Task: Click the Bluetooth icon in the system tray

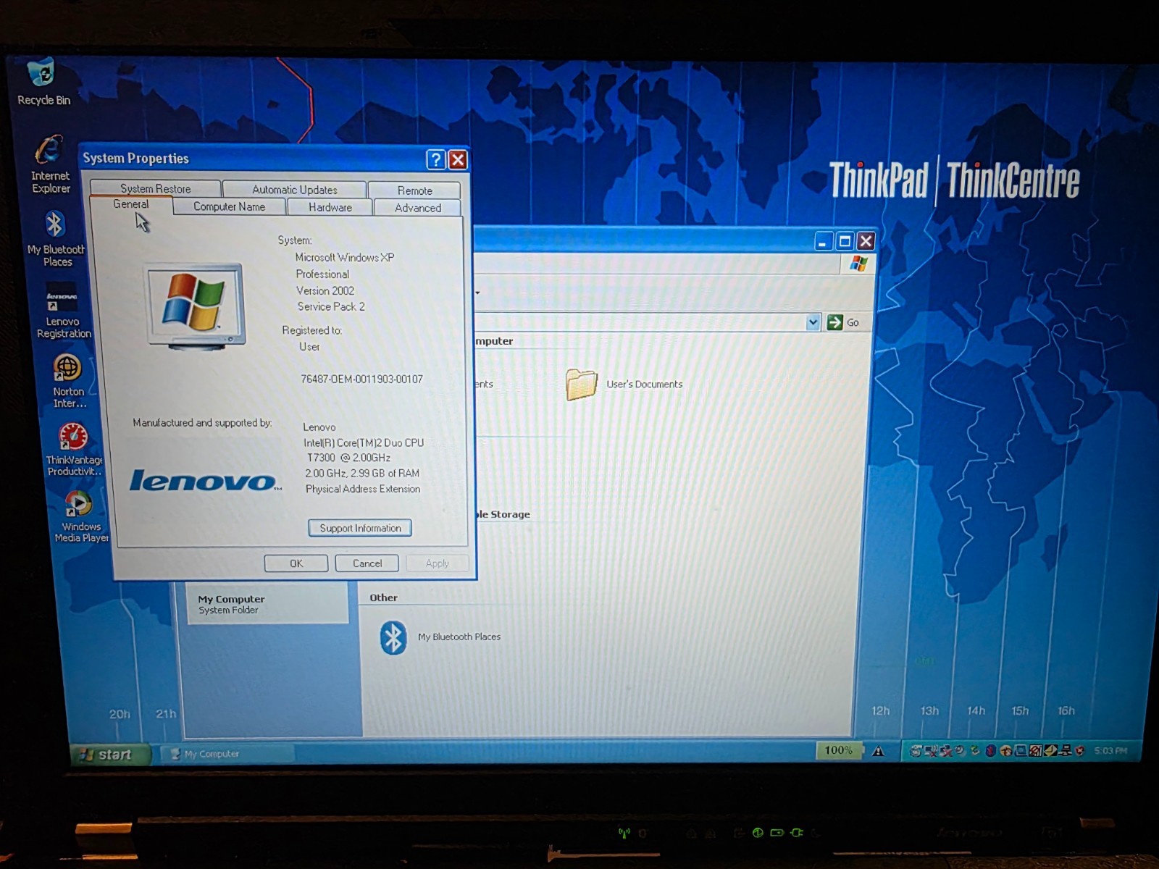Action: point(990,751)
